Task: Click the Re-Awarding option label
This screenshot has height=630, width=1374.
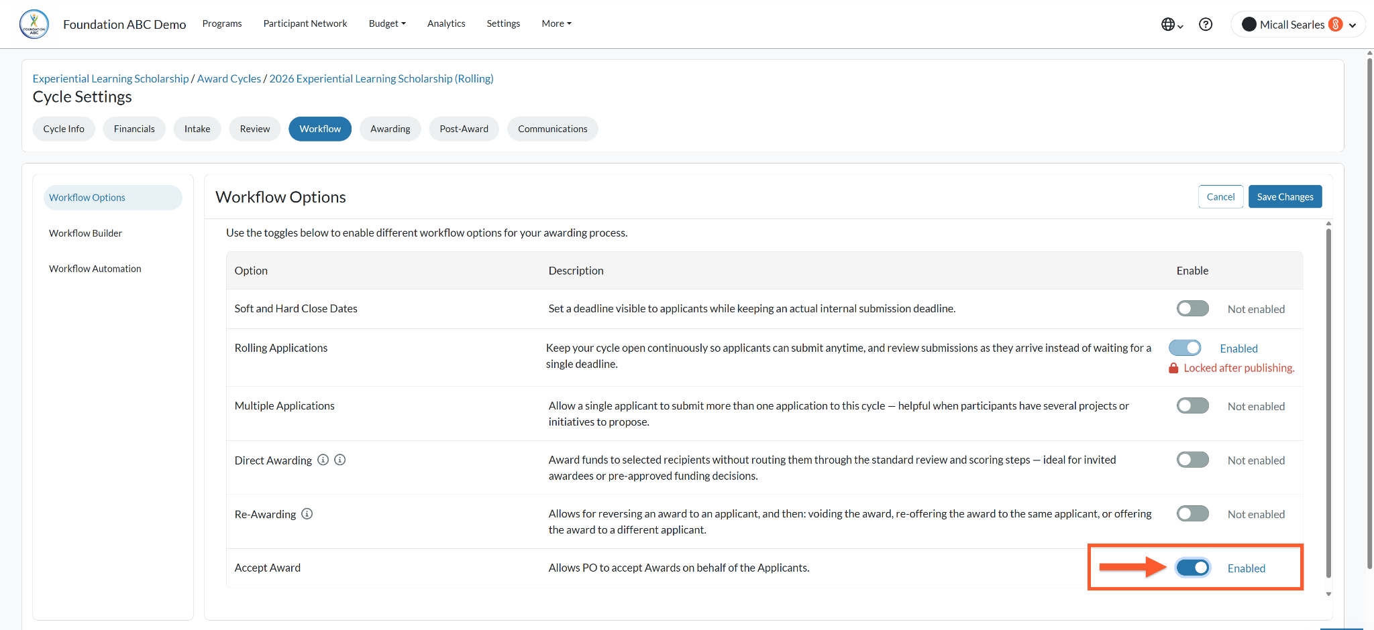Action: point(265,514)
